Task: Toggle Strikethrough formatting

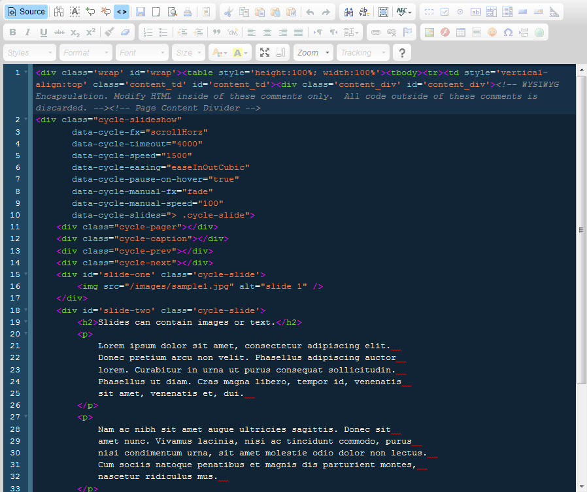Action: pyautogui.click(x=59, y=32)
